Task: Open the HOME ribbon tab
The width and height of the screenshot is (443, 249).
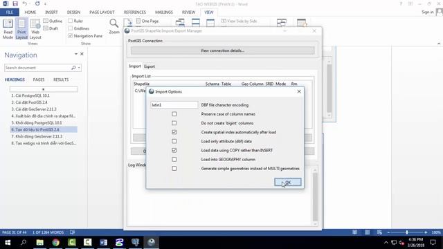Action: coord(30,12)
